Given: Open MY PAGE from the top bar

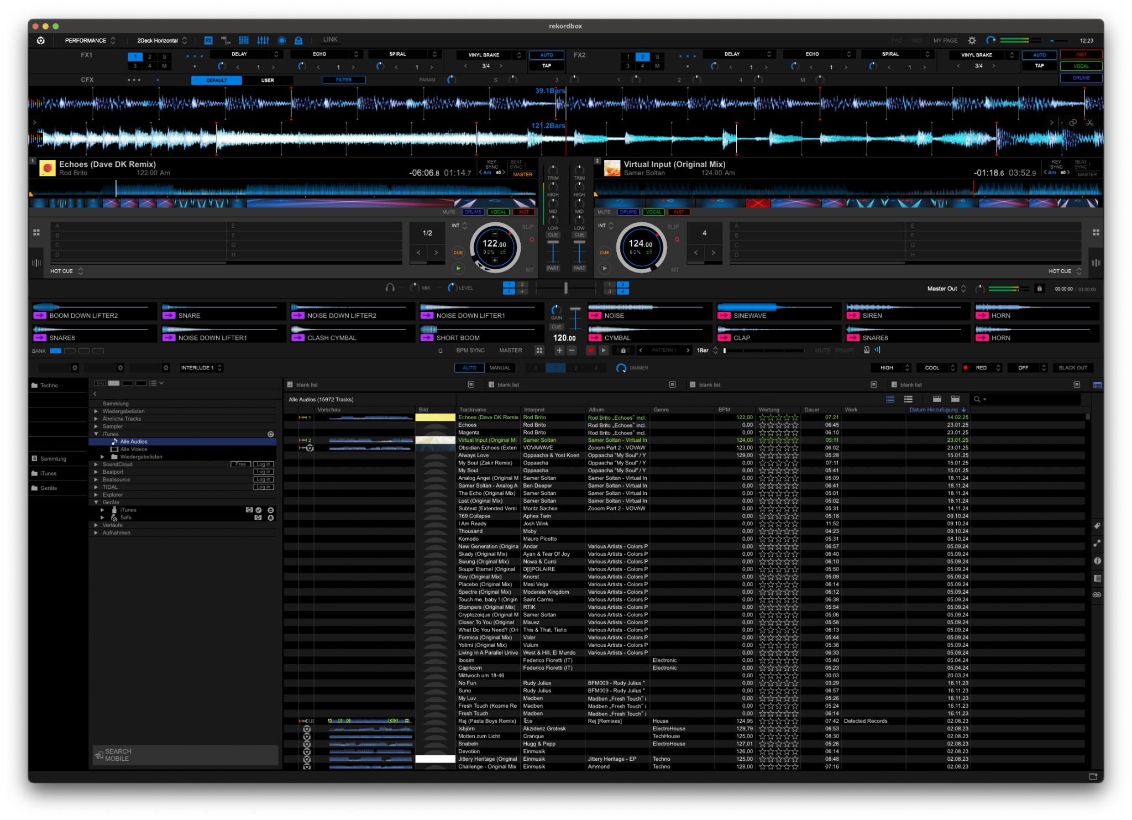Looking at the screenshot, I should point(945,40).
